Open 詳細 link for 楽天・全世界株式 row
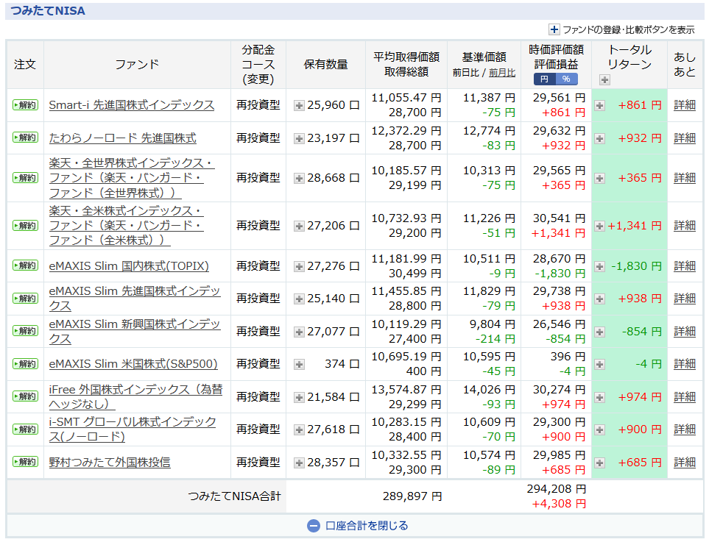709x542 pixels. pyautogui.click(x=685, y=178)
